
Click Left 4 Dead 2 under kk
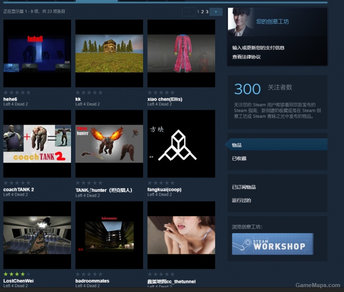87,104
